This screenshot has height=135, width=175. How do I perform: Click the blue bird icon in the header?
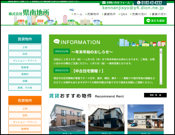[72, 10]
